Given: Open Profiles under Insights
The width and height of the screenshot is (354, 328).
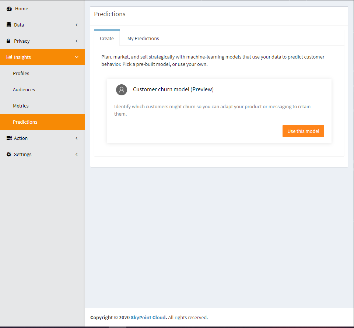Looking at the screenshot, I should [x=21, y=73].
